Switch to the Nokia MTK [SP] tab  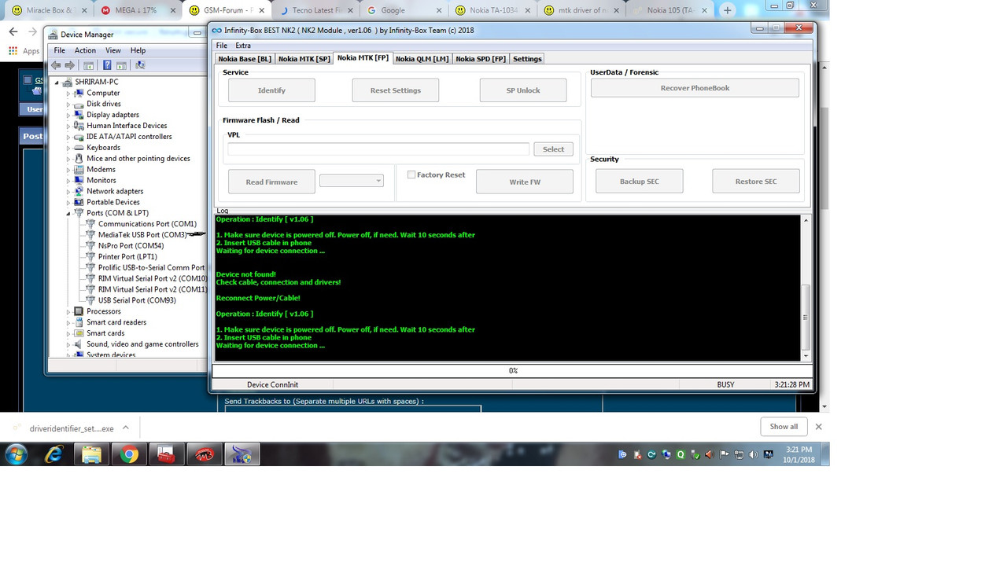(304, 59)
